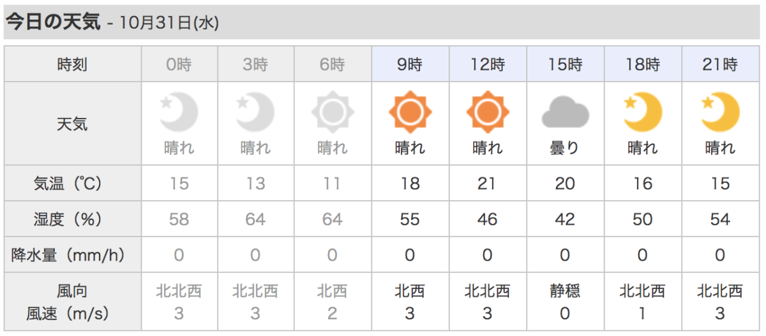Screen dimensions: 766x336
Task: Click the 気温（℃）row label
Action: [72, 184]
